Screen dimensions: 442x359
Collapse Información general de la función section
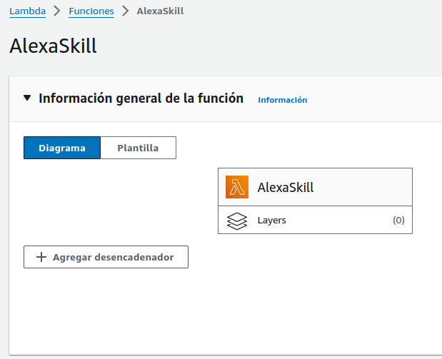pos(27,98)
